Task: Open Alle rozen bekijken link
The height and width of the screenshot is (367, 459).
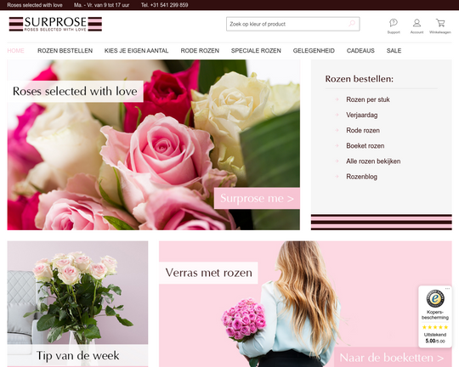Action: click(x=373, y=161)
